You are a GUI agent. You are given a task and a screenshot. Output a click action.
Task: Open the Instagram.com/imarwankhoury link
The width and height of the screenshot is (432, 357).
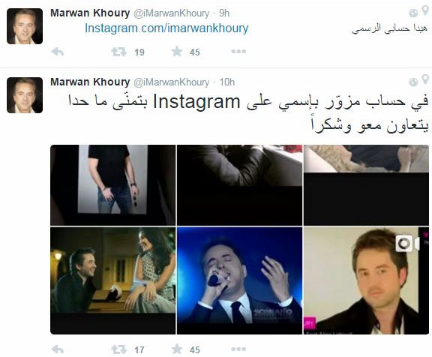click(x=166, y=28)
